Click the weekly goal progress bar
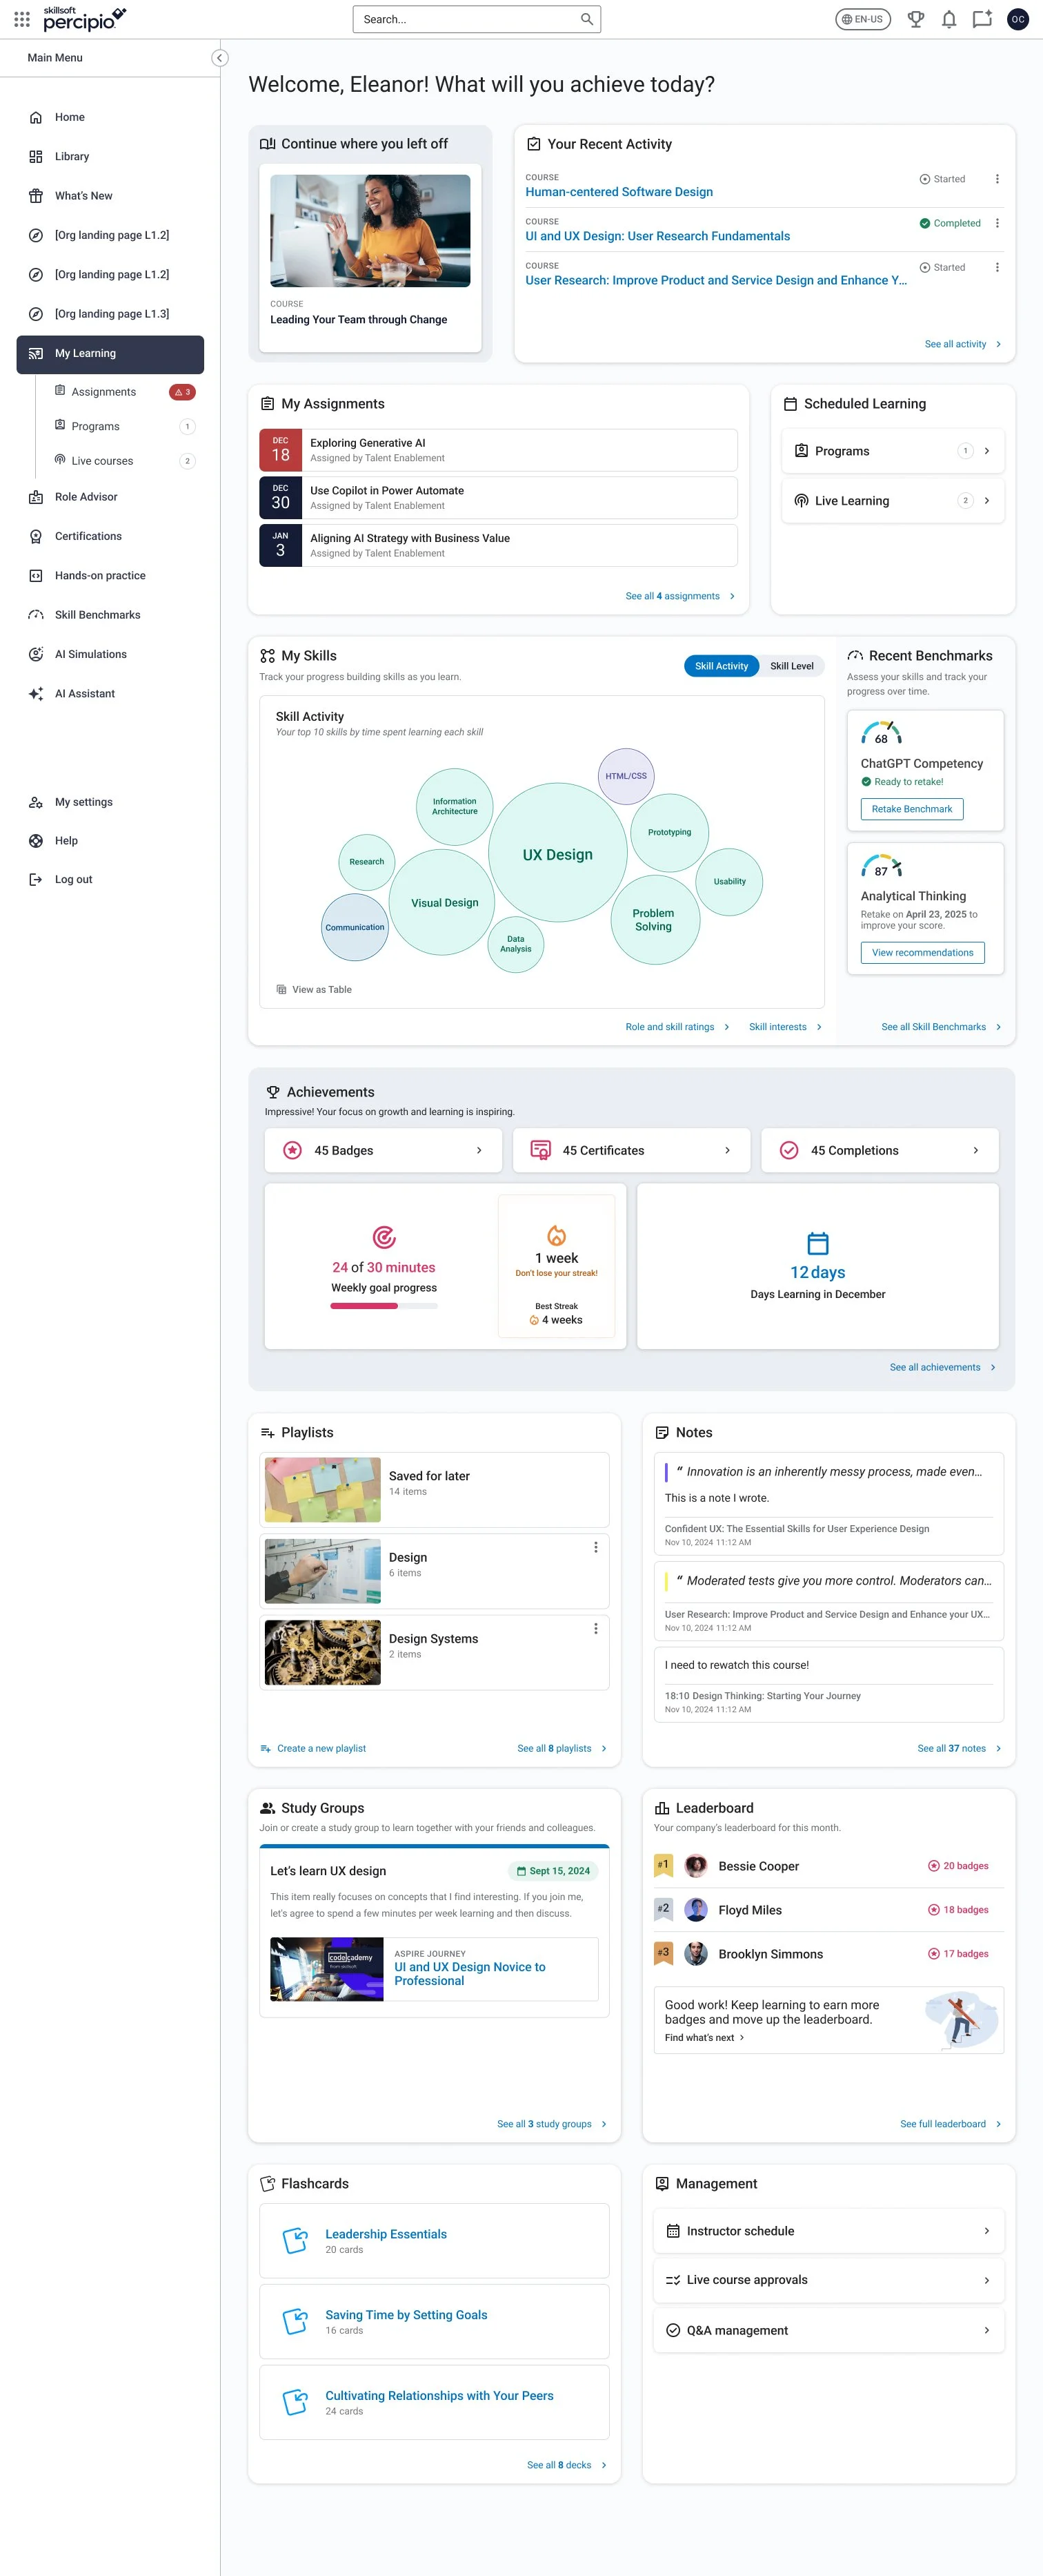This screenshot has height=2576, width=1043. (384, 1306)
